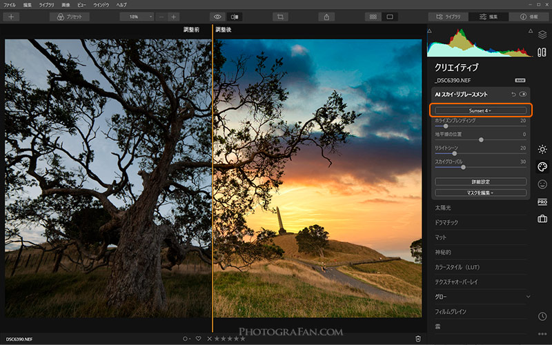Image resolution: width=552 pixels, height=345 pixels.
Task: Open the 18% zoom level dropdown
Action: [x=136, y=17]
